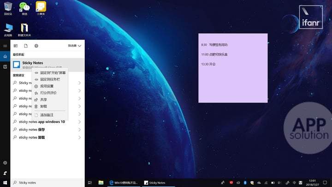The image size is (332, 187).
Task: Open the Windows Start button
Action: point(5,182)
